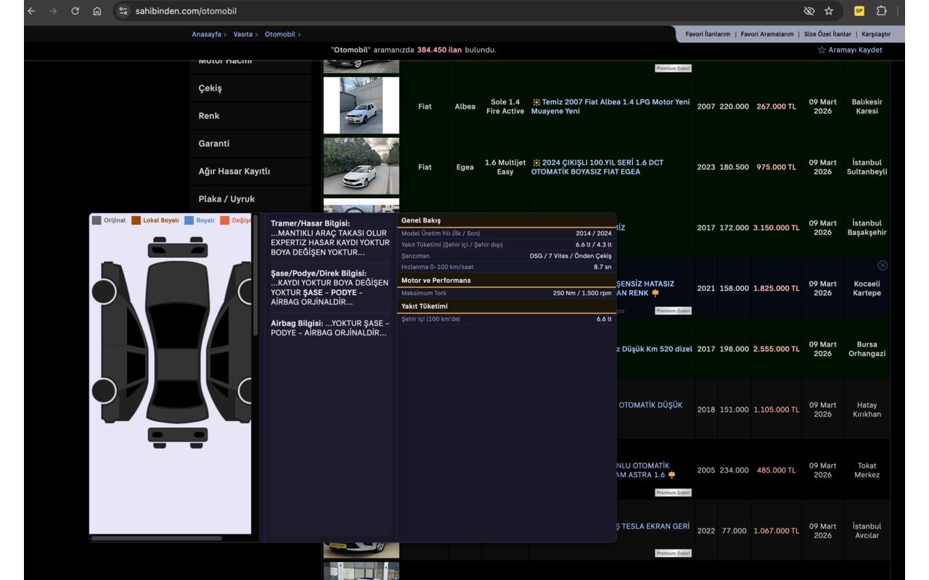Click the sun icon on the Fiat Albea listing

(x=536, y=102)
